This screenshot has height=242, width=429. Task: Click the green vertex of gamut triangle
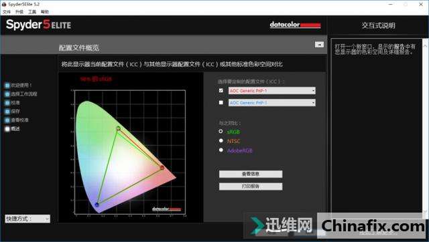point(118,128)
